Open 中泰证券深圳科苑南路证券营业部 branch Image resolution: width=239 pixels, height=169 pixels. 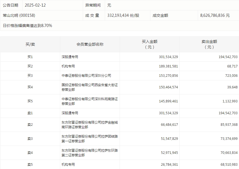[89, 101]
